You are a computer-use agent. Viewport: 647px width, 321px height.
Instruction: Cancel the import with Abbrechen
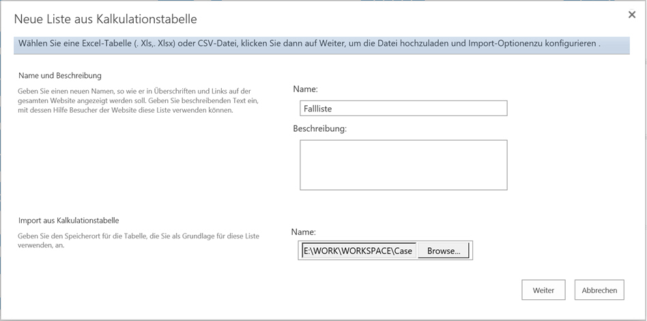pos(599,290)
